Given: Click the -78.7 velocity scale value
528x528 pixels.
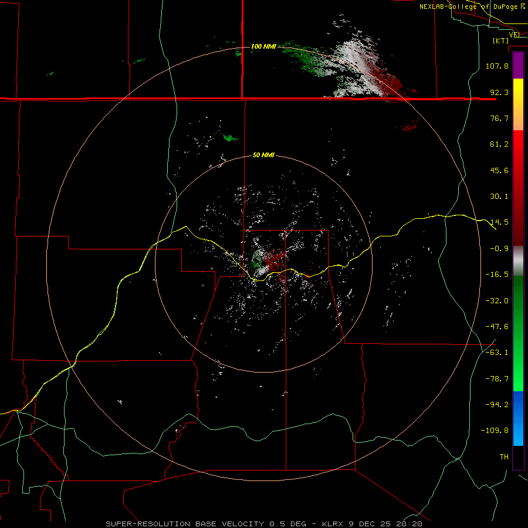Looking at the screenshot, I should tap(497, 379).
